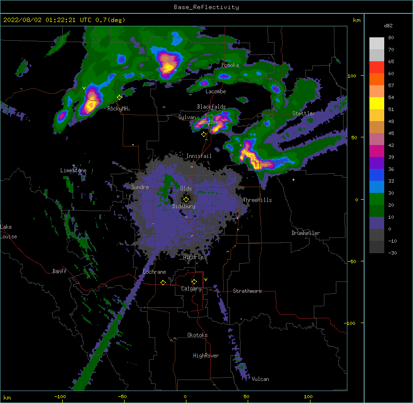
Task: Click the pink 42-45 dBZ legend swatch
Action: (x=377, y=139)
